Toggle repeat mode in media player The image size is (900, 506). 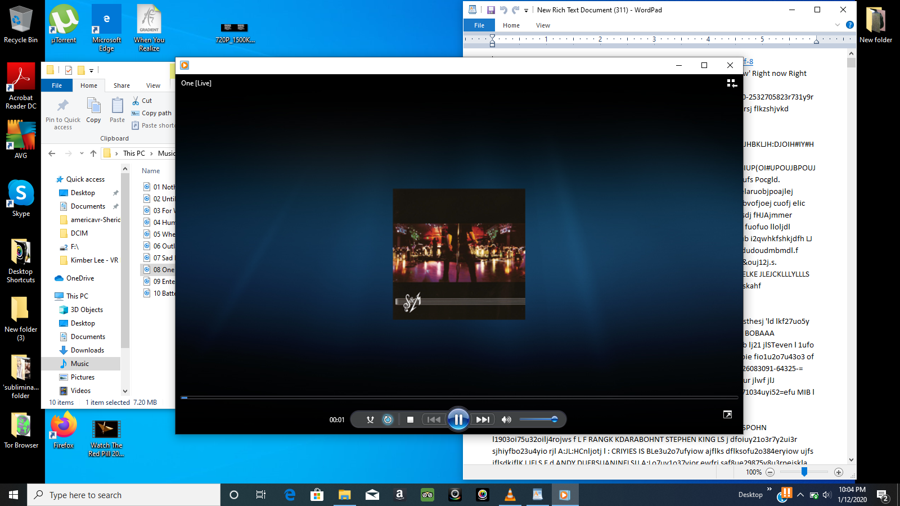point(388,419)
